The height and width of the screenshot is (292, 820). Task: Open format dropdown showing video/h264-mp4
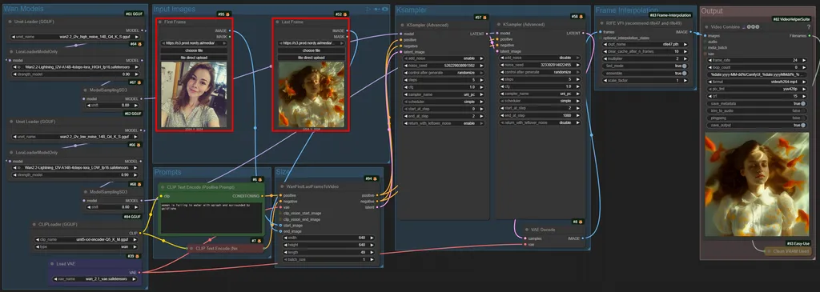[758, 82]
